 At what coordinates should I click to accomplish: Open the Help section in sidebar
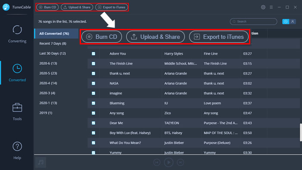click(17, 151)
